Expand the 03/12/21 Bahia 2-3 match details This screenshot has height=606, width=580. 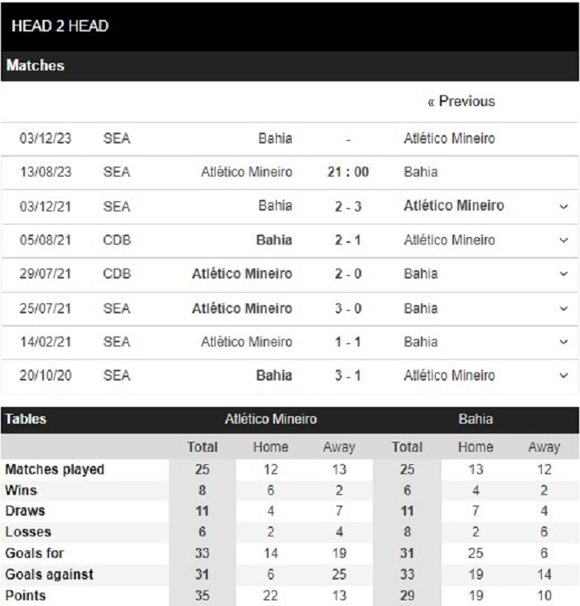563,206
